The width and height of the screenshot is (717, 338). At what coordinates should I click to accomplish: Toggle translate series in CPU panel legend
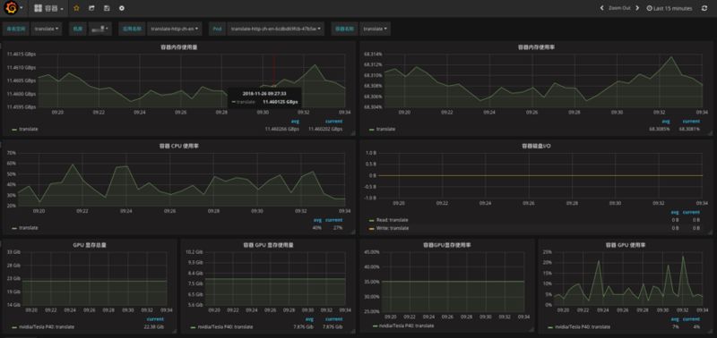tap(25, 228)
